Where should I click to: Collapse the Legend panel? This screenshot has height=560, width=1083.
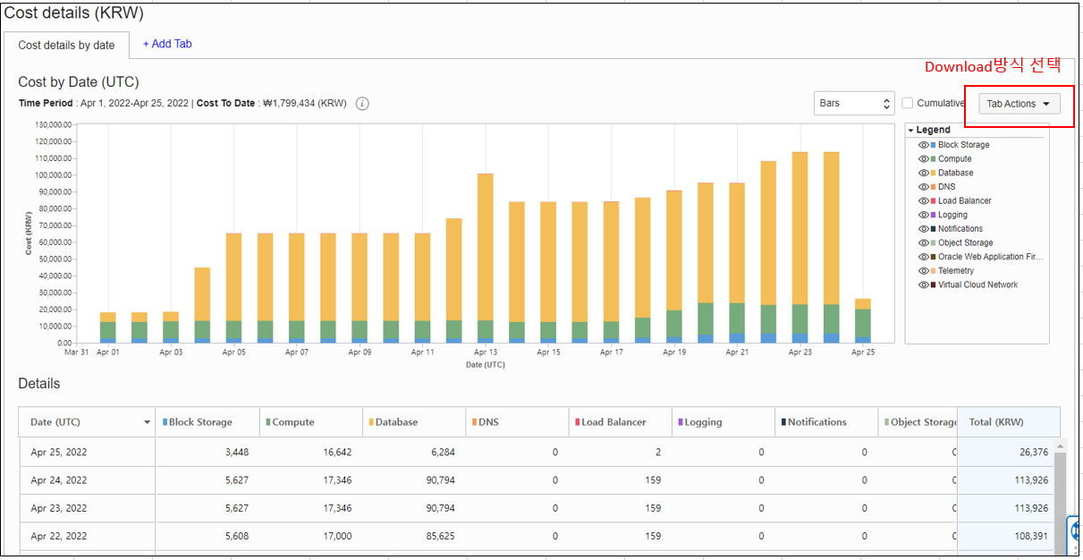(x=910, y=131)
